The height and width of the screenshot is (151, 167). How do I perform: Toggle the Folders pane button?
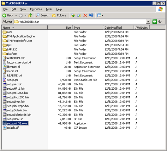point(59,15)
